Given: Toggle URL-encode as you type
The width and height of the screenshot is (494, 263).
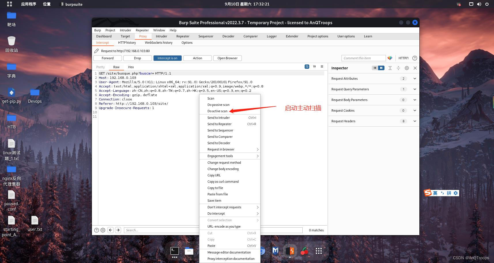Looking at the screenshot, I should (230, 226).
